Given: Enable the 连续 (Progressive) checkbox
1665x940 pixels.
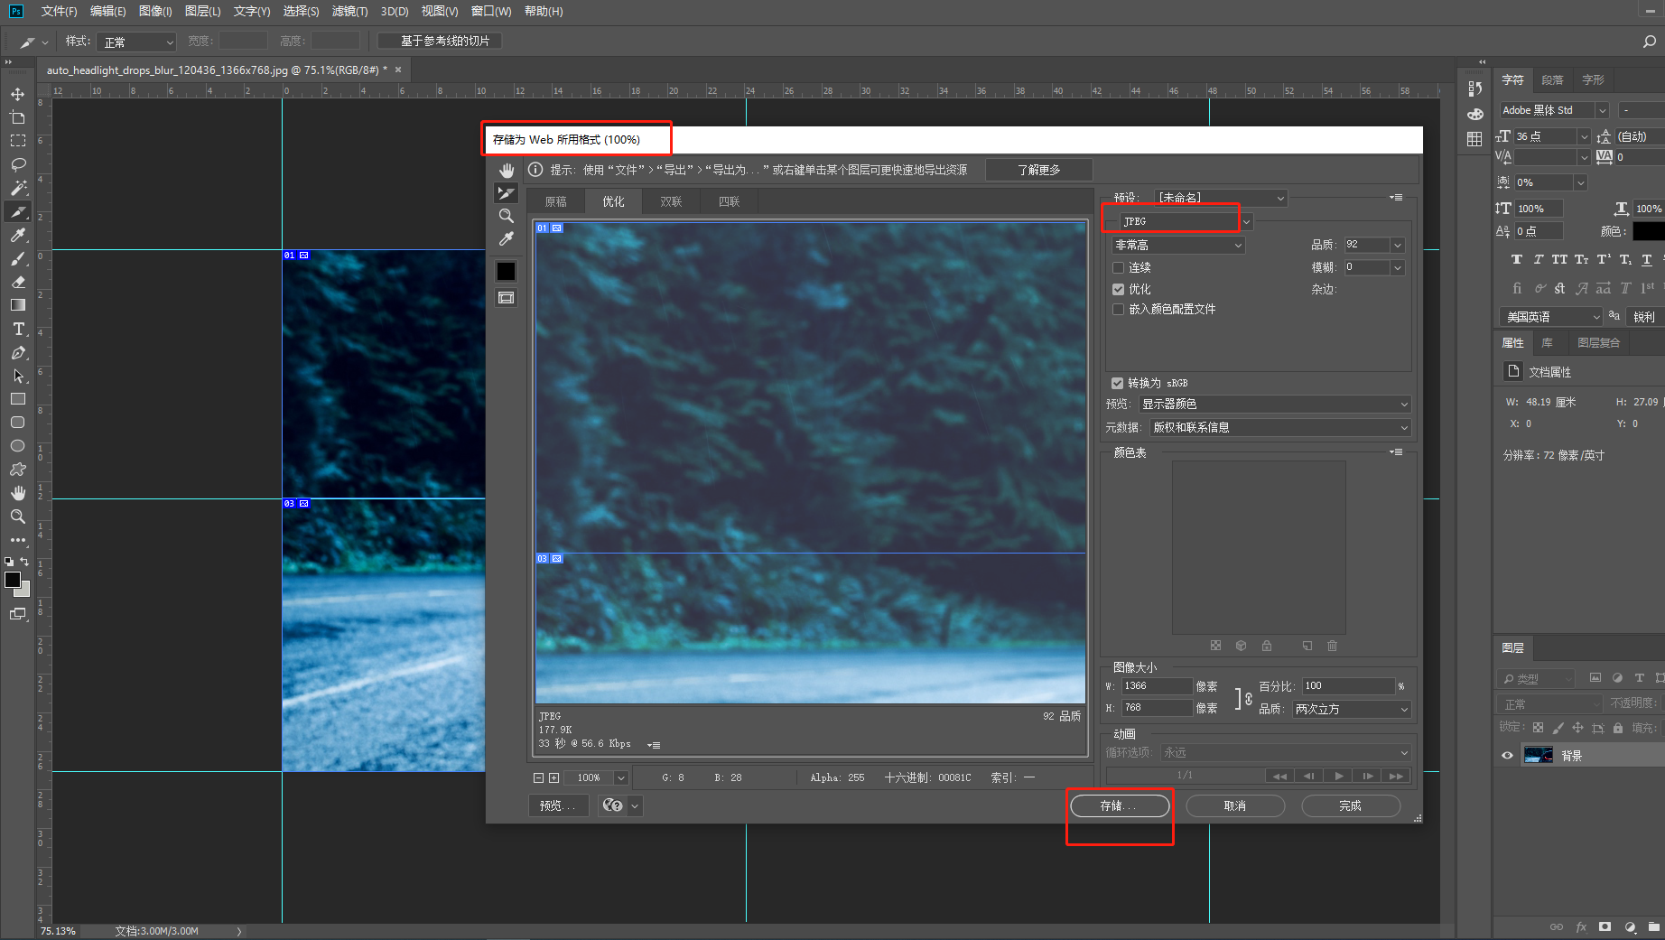Looking at the screenshot, I should pyautogui.click(x=1119, y=268).
